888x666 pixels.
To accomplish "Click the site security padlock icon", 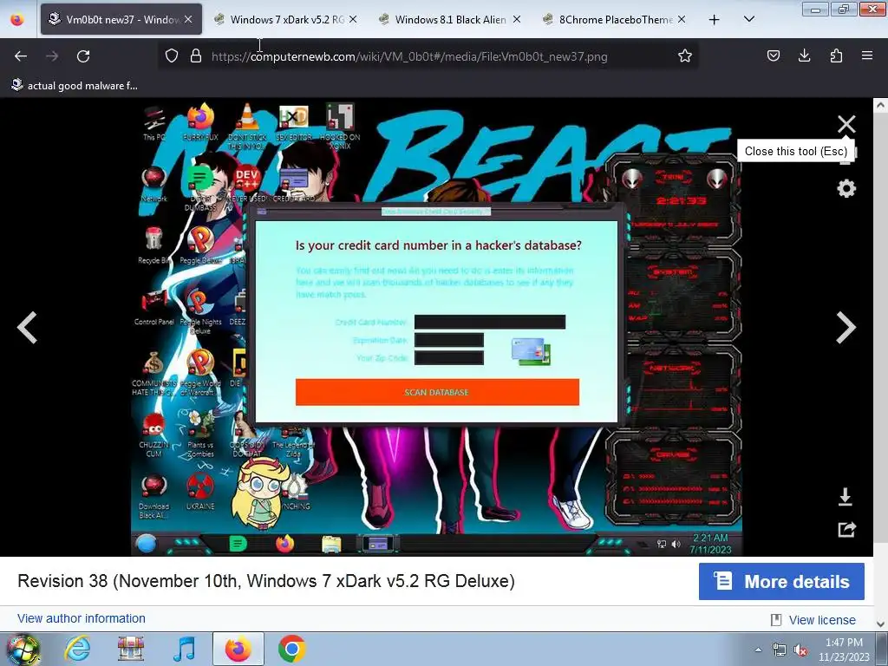I will point(196,56).
